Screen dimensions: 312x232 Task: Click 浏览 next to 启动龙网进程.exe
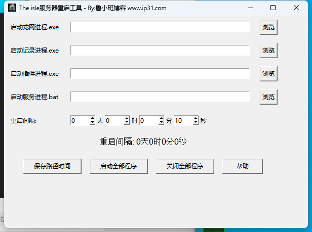pyautogui.click(x=268, y=27)
